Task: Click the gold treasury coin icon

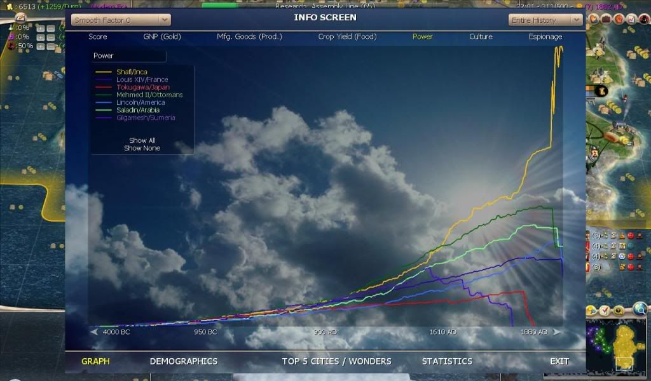Action: click(x=10, y=6)
